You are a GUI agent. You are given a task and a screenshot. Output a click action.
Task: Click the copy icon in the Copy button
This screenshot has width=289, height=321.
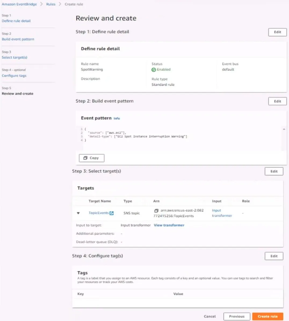point(85,158)
